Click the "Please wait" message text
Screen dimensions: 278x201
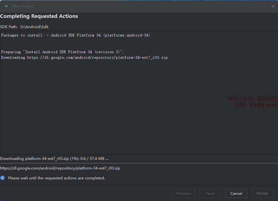click(57, 178)
